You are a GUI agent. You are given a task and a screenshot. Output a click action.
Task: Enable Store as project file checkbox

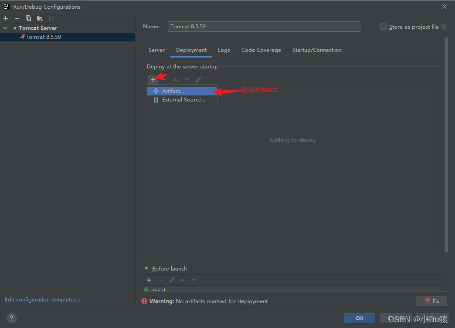point(384,27)
